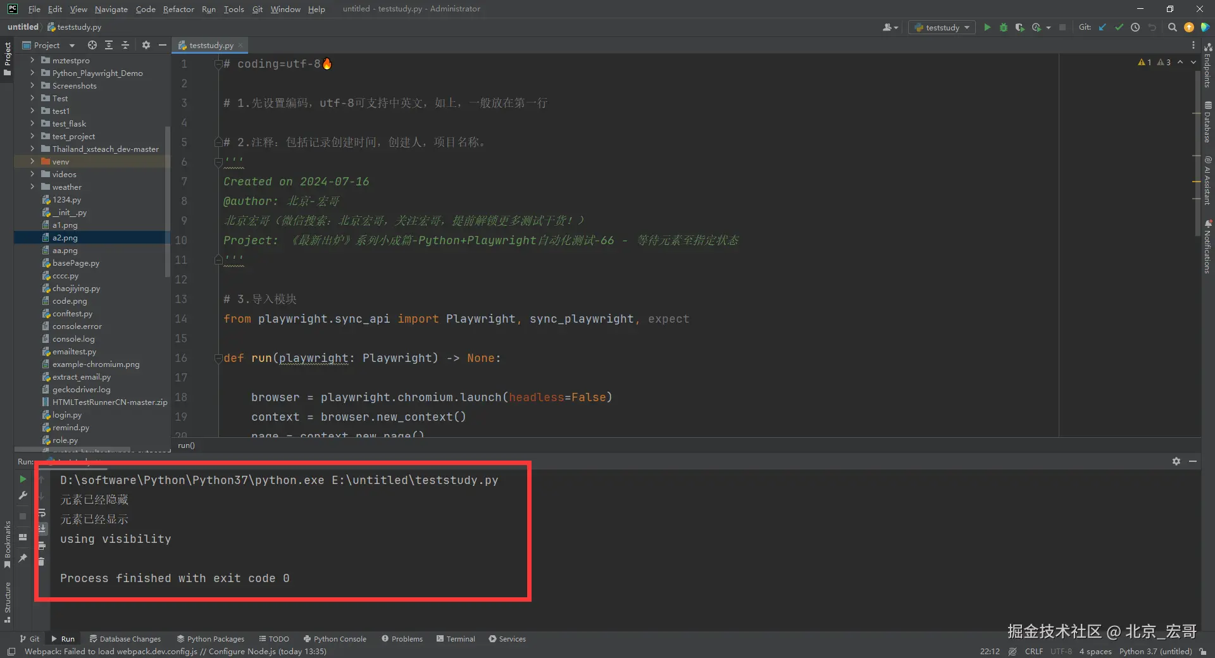Pin the Run tab
This screenshot has width=1215, height=658.
point(23,557)
